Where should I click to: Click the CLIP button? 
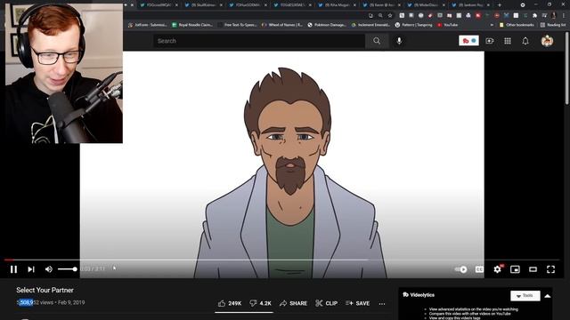pyautogui.click(x=327, y=303)
